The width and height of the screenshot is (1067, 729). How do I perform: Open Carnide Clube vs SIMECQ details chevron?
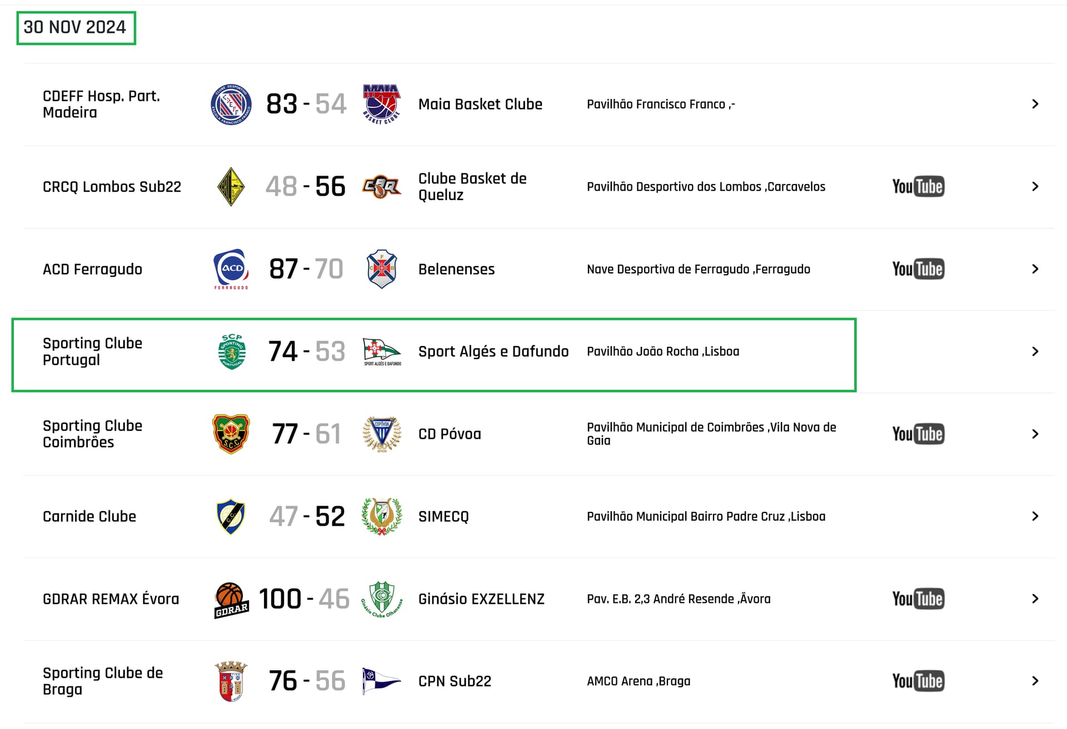(x=1035, y=516)
